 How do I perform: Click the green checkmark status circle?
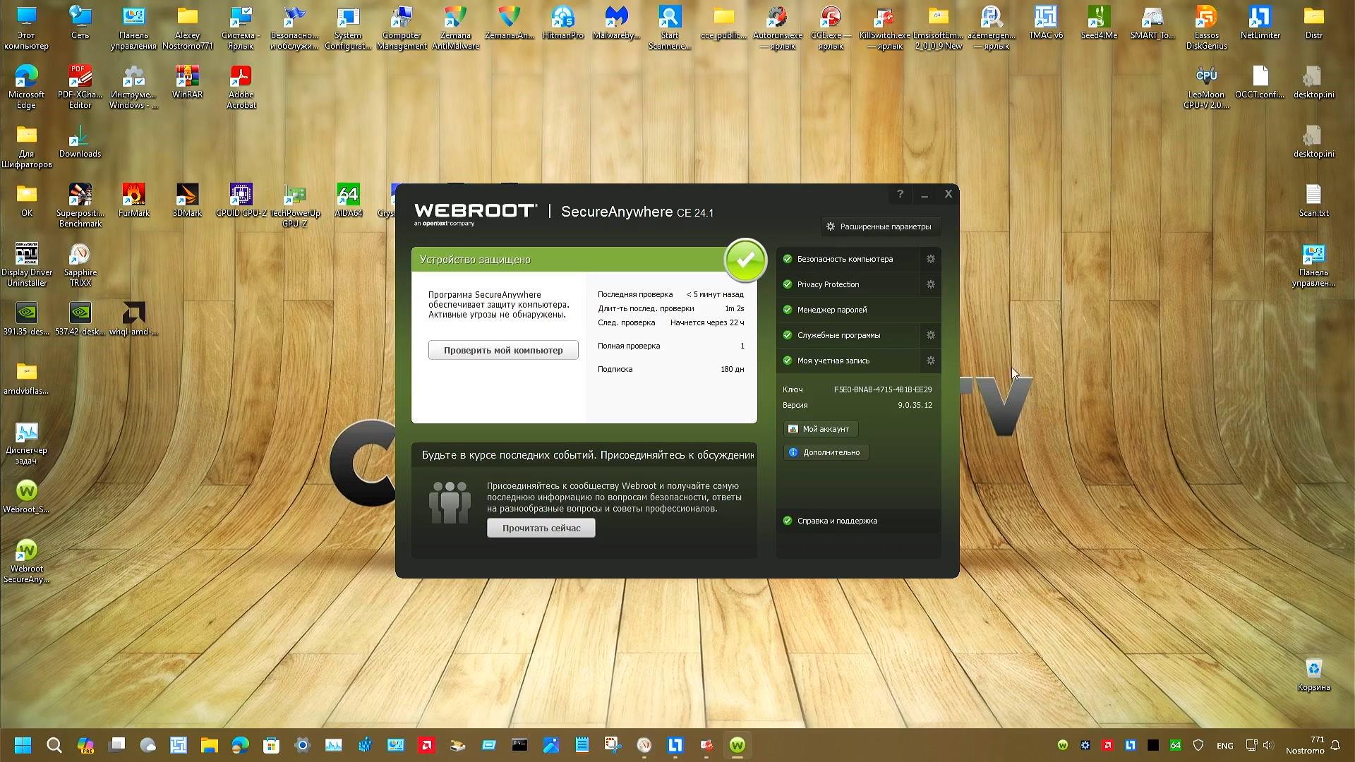pos(745,260)
